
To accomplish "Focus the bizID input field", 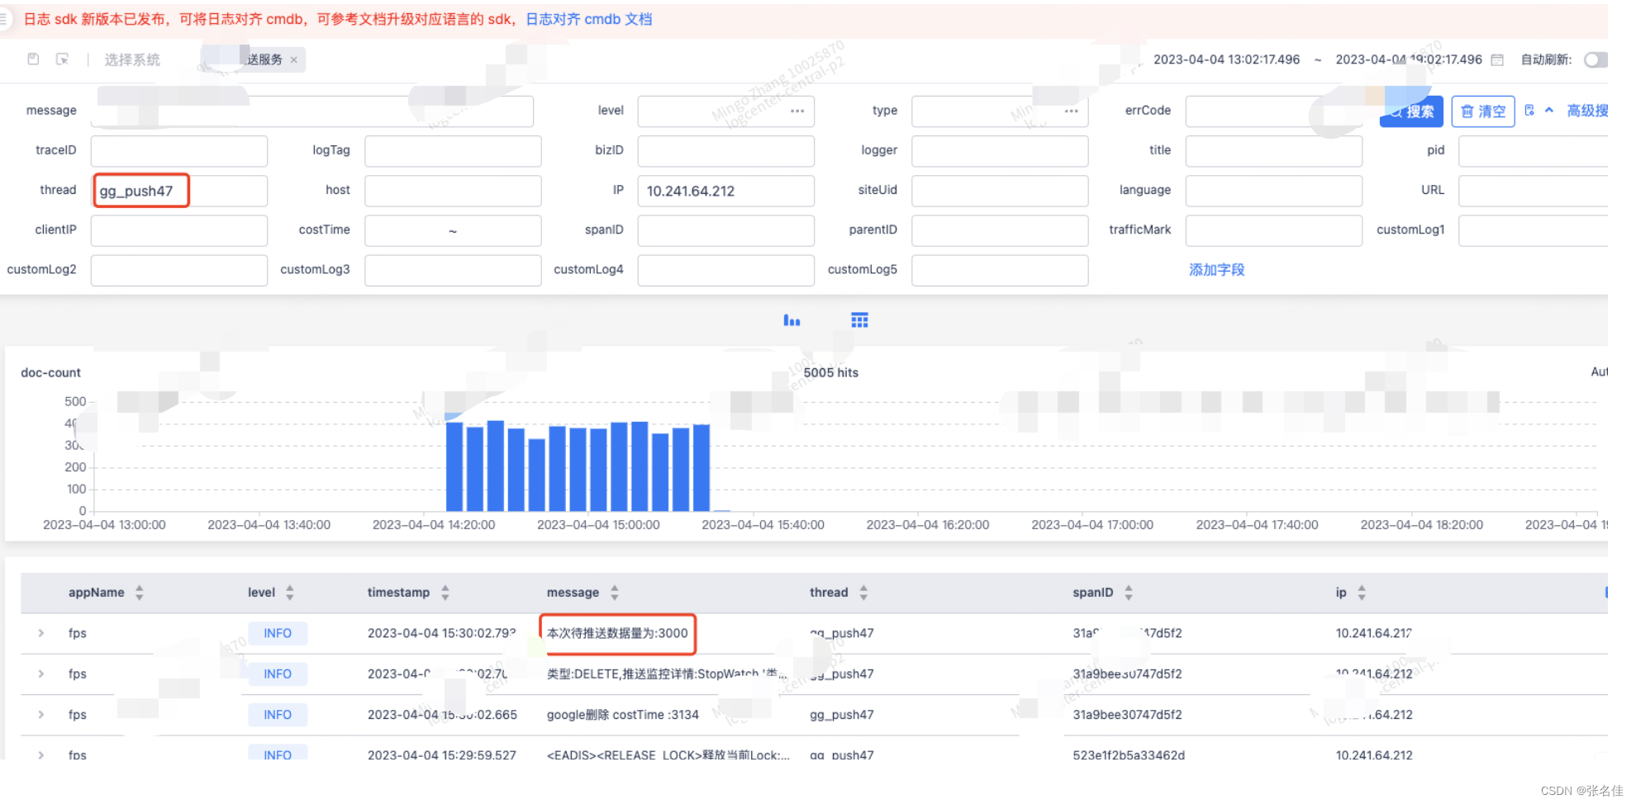I will coord(726,151).
